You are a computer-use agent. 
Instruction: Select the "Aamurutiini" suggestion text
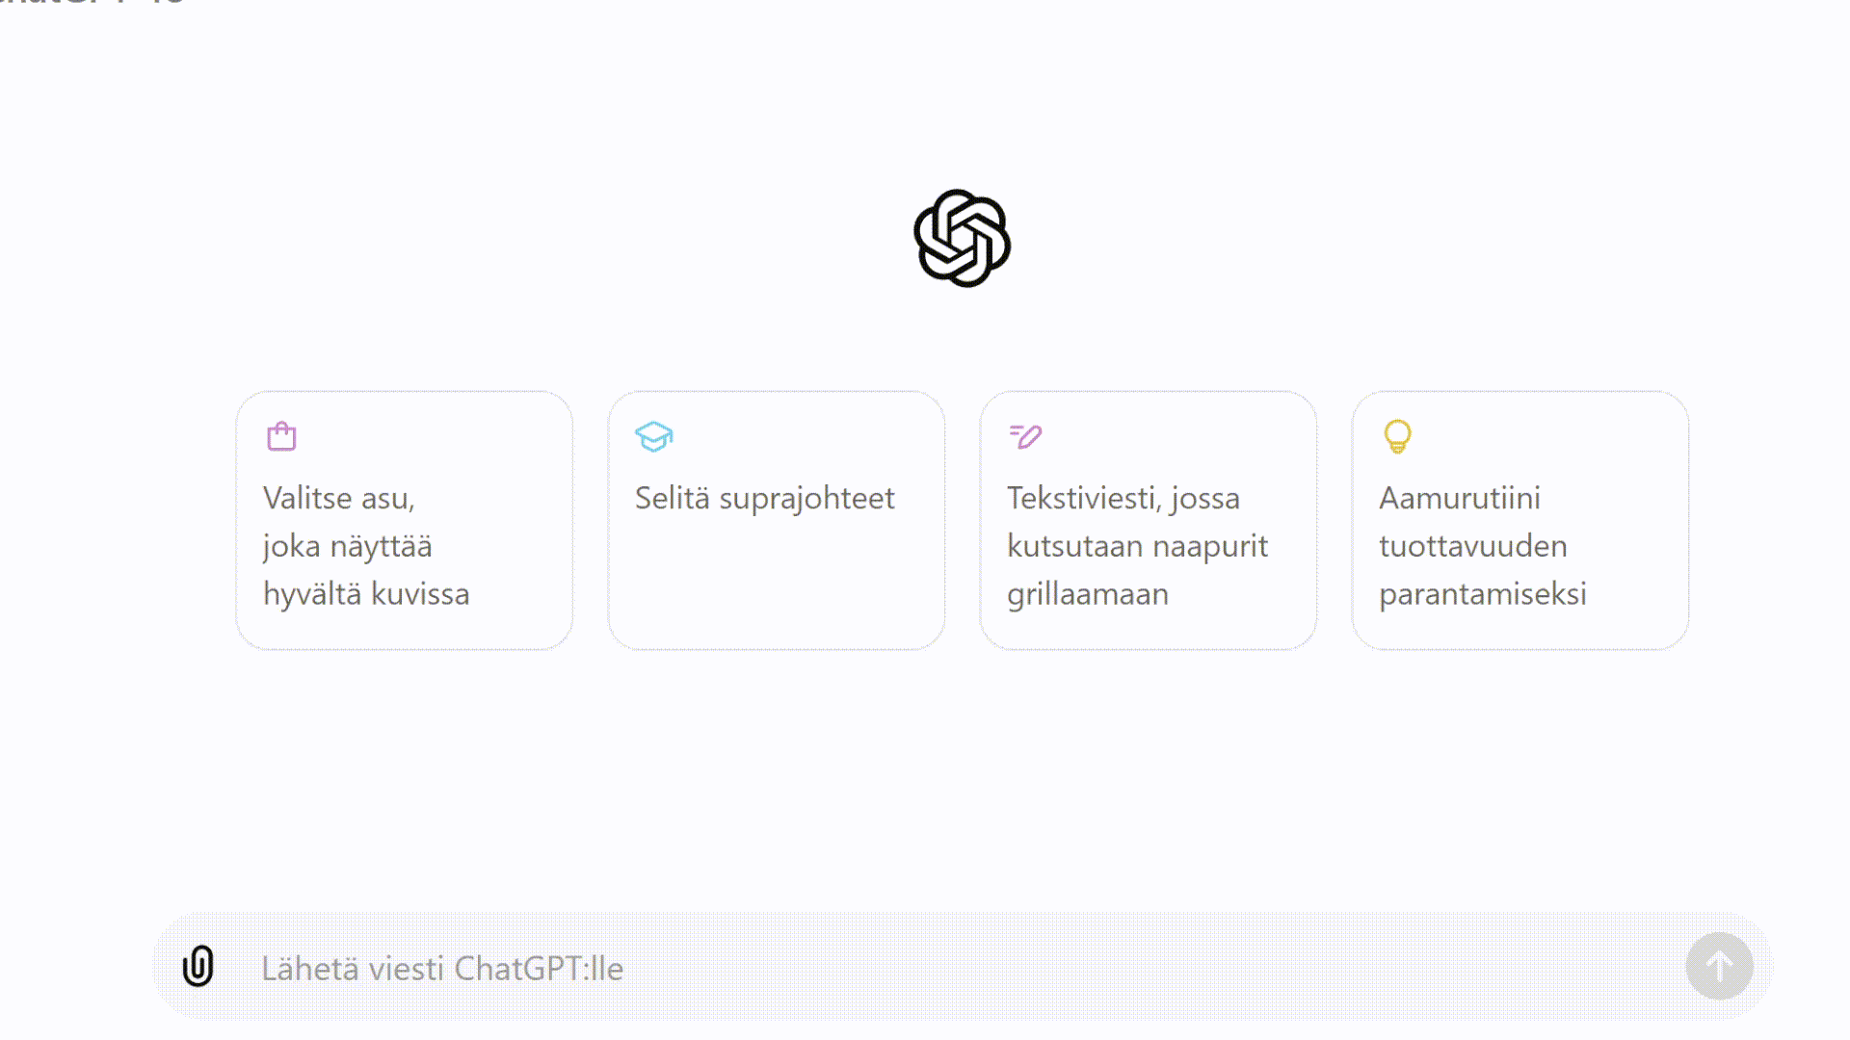[x=1459, y=498]
